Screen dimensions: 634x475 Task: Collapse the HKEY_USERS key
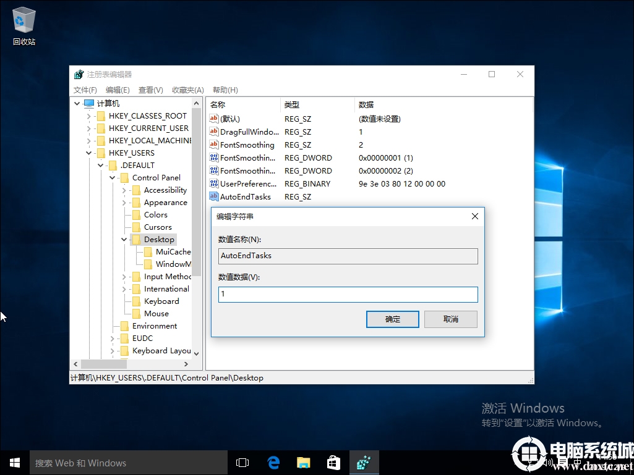pos(89,153)
